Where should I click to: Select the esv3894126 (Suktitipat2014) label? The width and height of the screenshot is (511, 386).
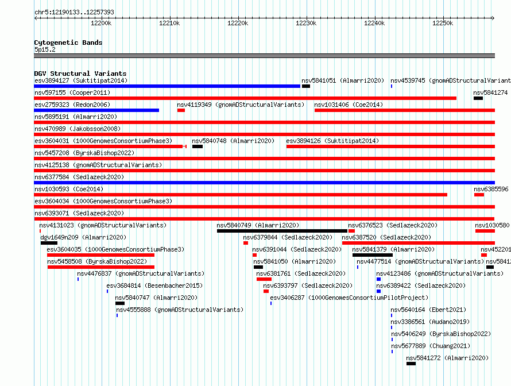pos(332,141)
